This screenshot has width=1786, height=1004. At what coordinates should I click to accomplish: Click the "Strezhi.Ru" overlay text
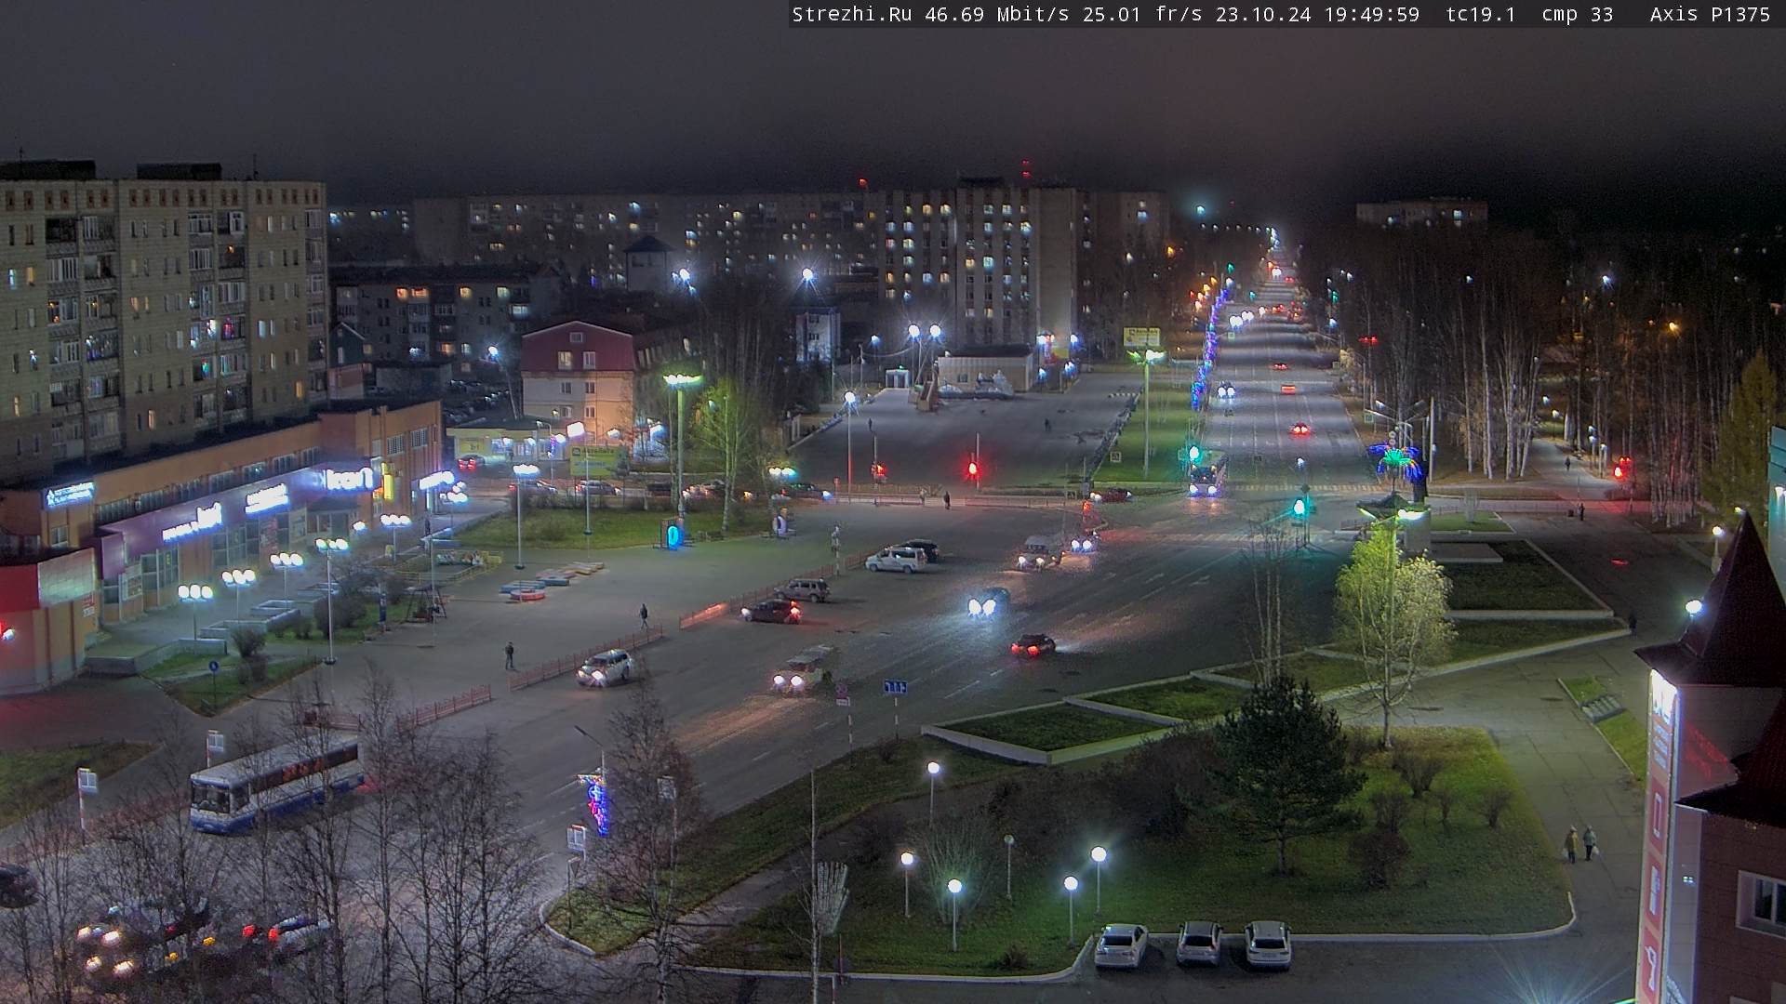[851, 15]
